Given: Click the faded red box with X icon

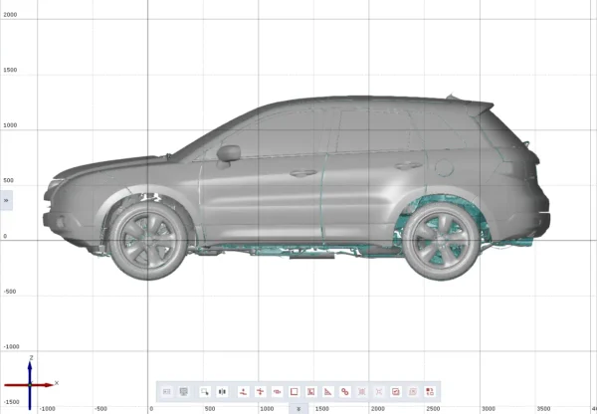Looking at the screenshot, I should click(413, 391).
